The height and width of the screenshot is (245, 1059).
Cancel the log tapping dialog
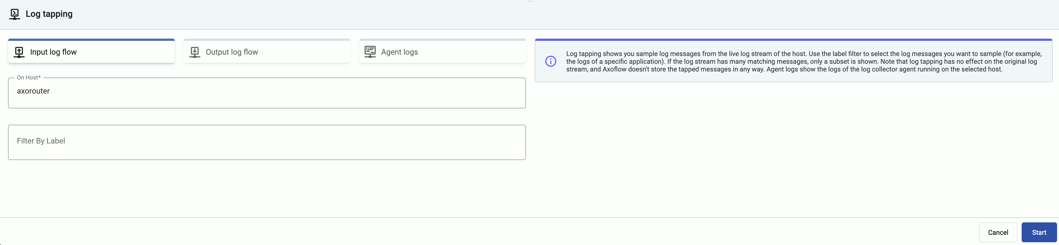pos(998,232)
